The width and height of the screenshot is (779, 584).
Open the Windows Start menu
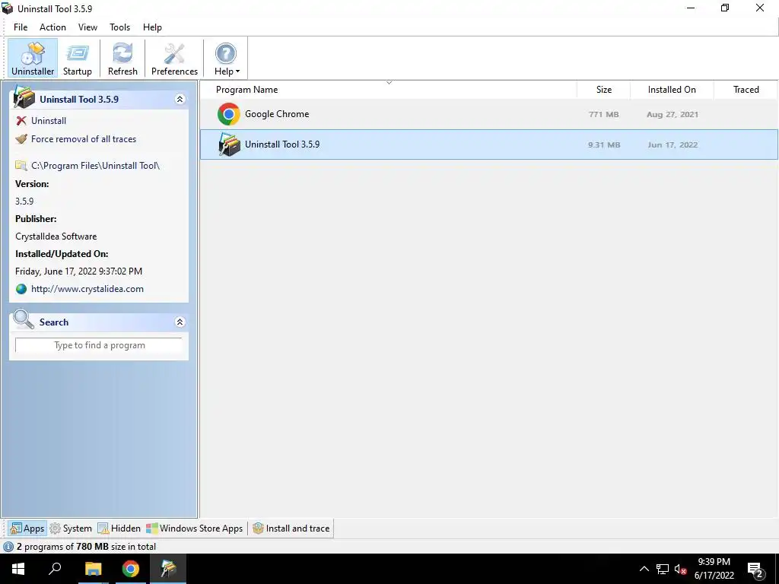click(x=18, y=569)
